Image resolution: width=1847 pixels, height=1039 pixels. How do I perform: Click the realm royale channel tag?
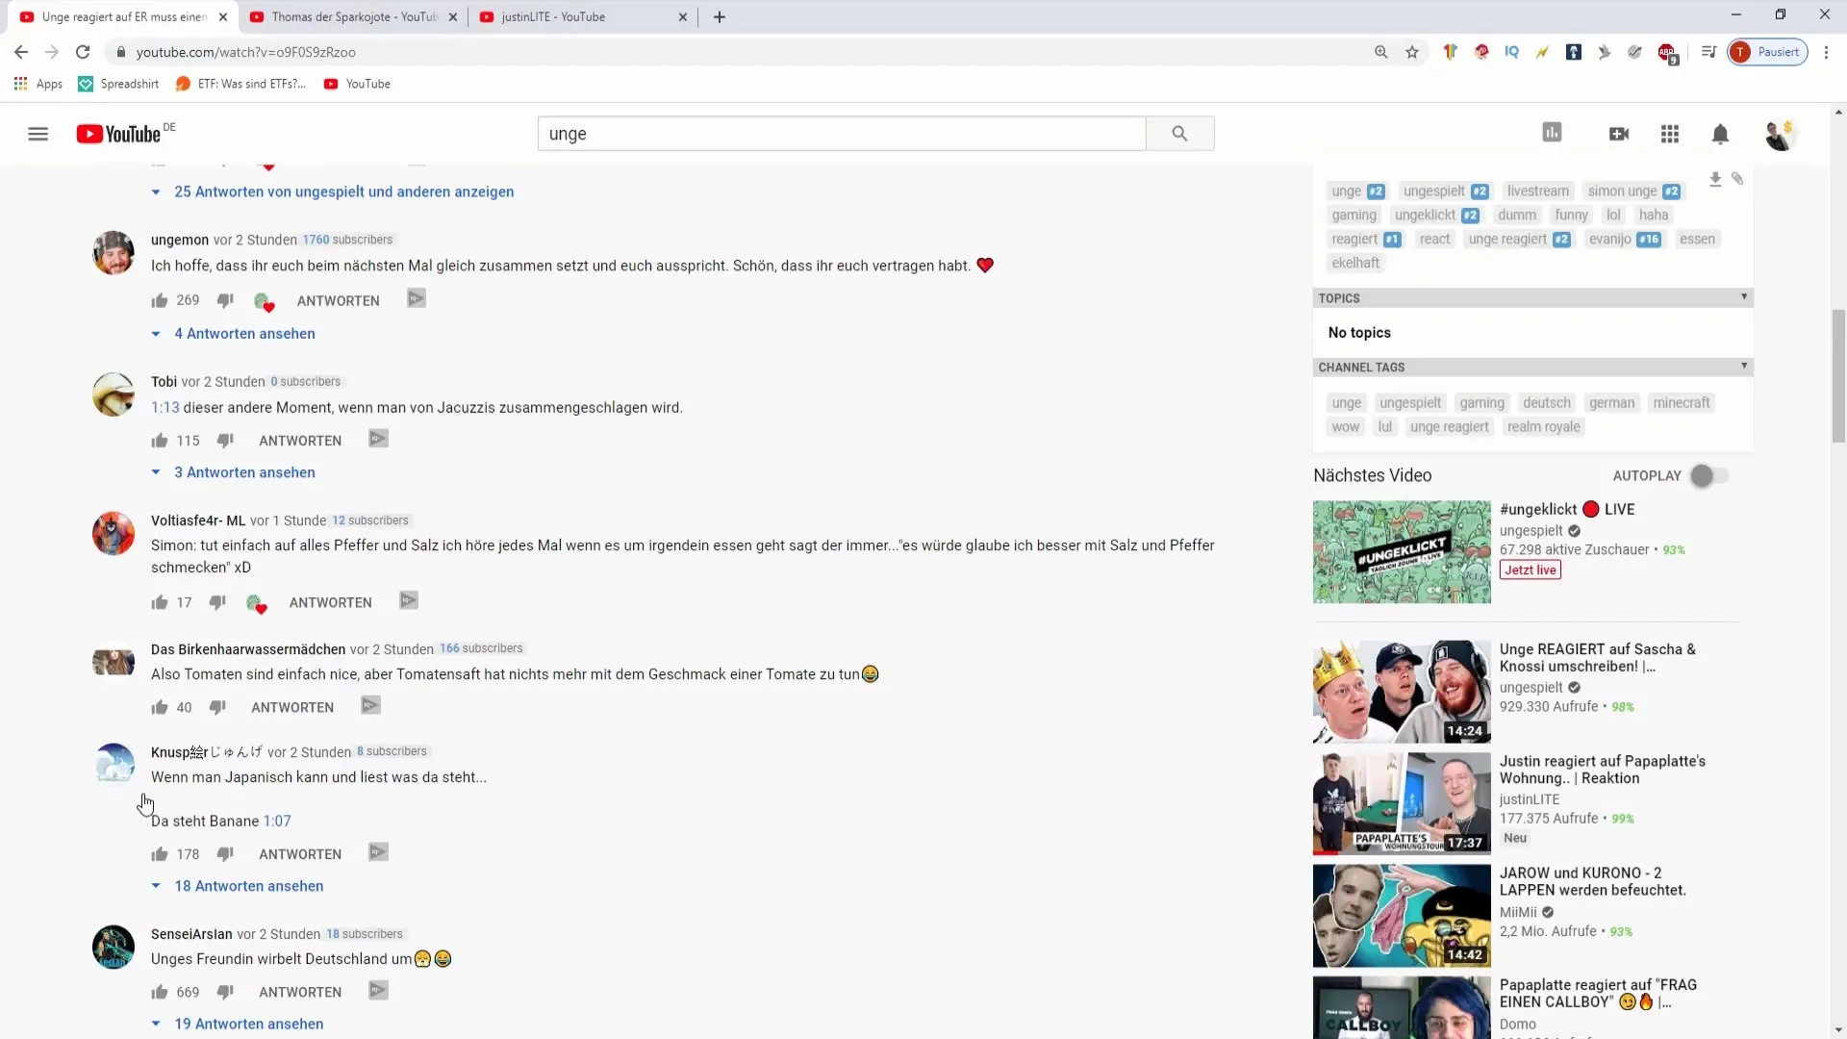(1543, 426)
